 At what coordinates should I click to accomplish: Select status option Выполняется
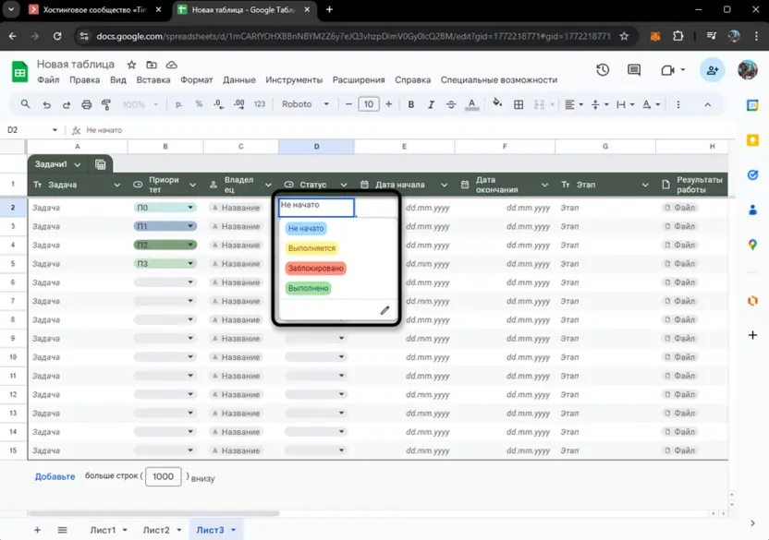coord(311,248)
